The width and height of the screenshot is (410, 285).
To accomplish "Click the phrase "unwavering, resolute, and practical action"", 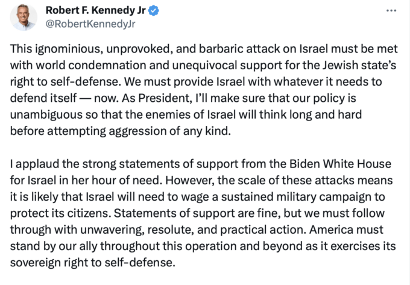I will coord(193,230).
